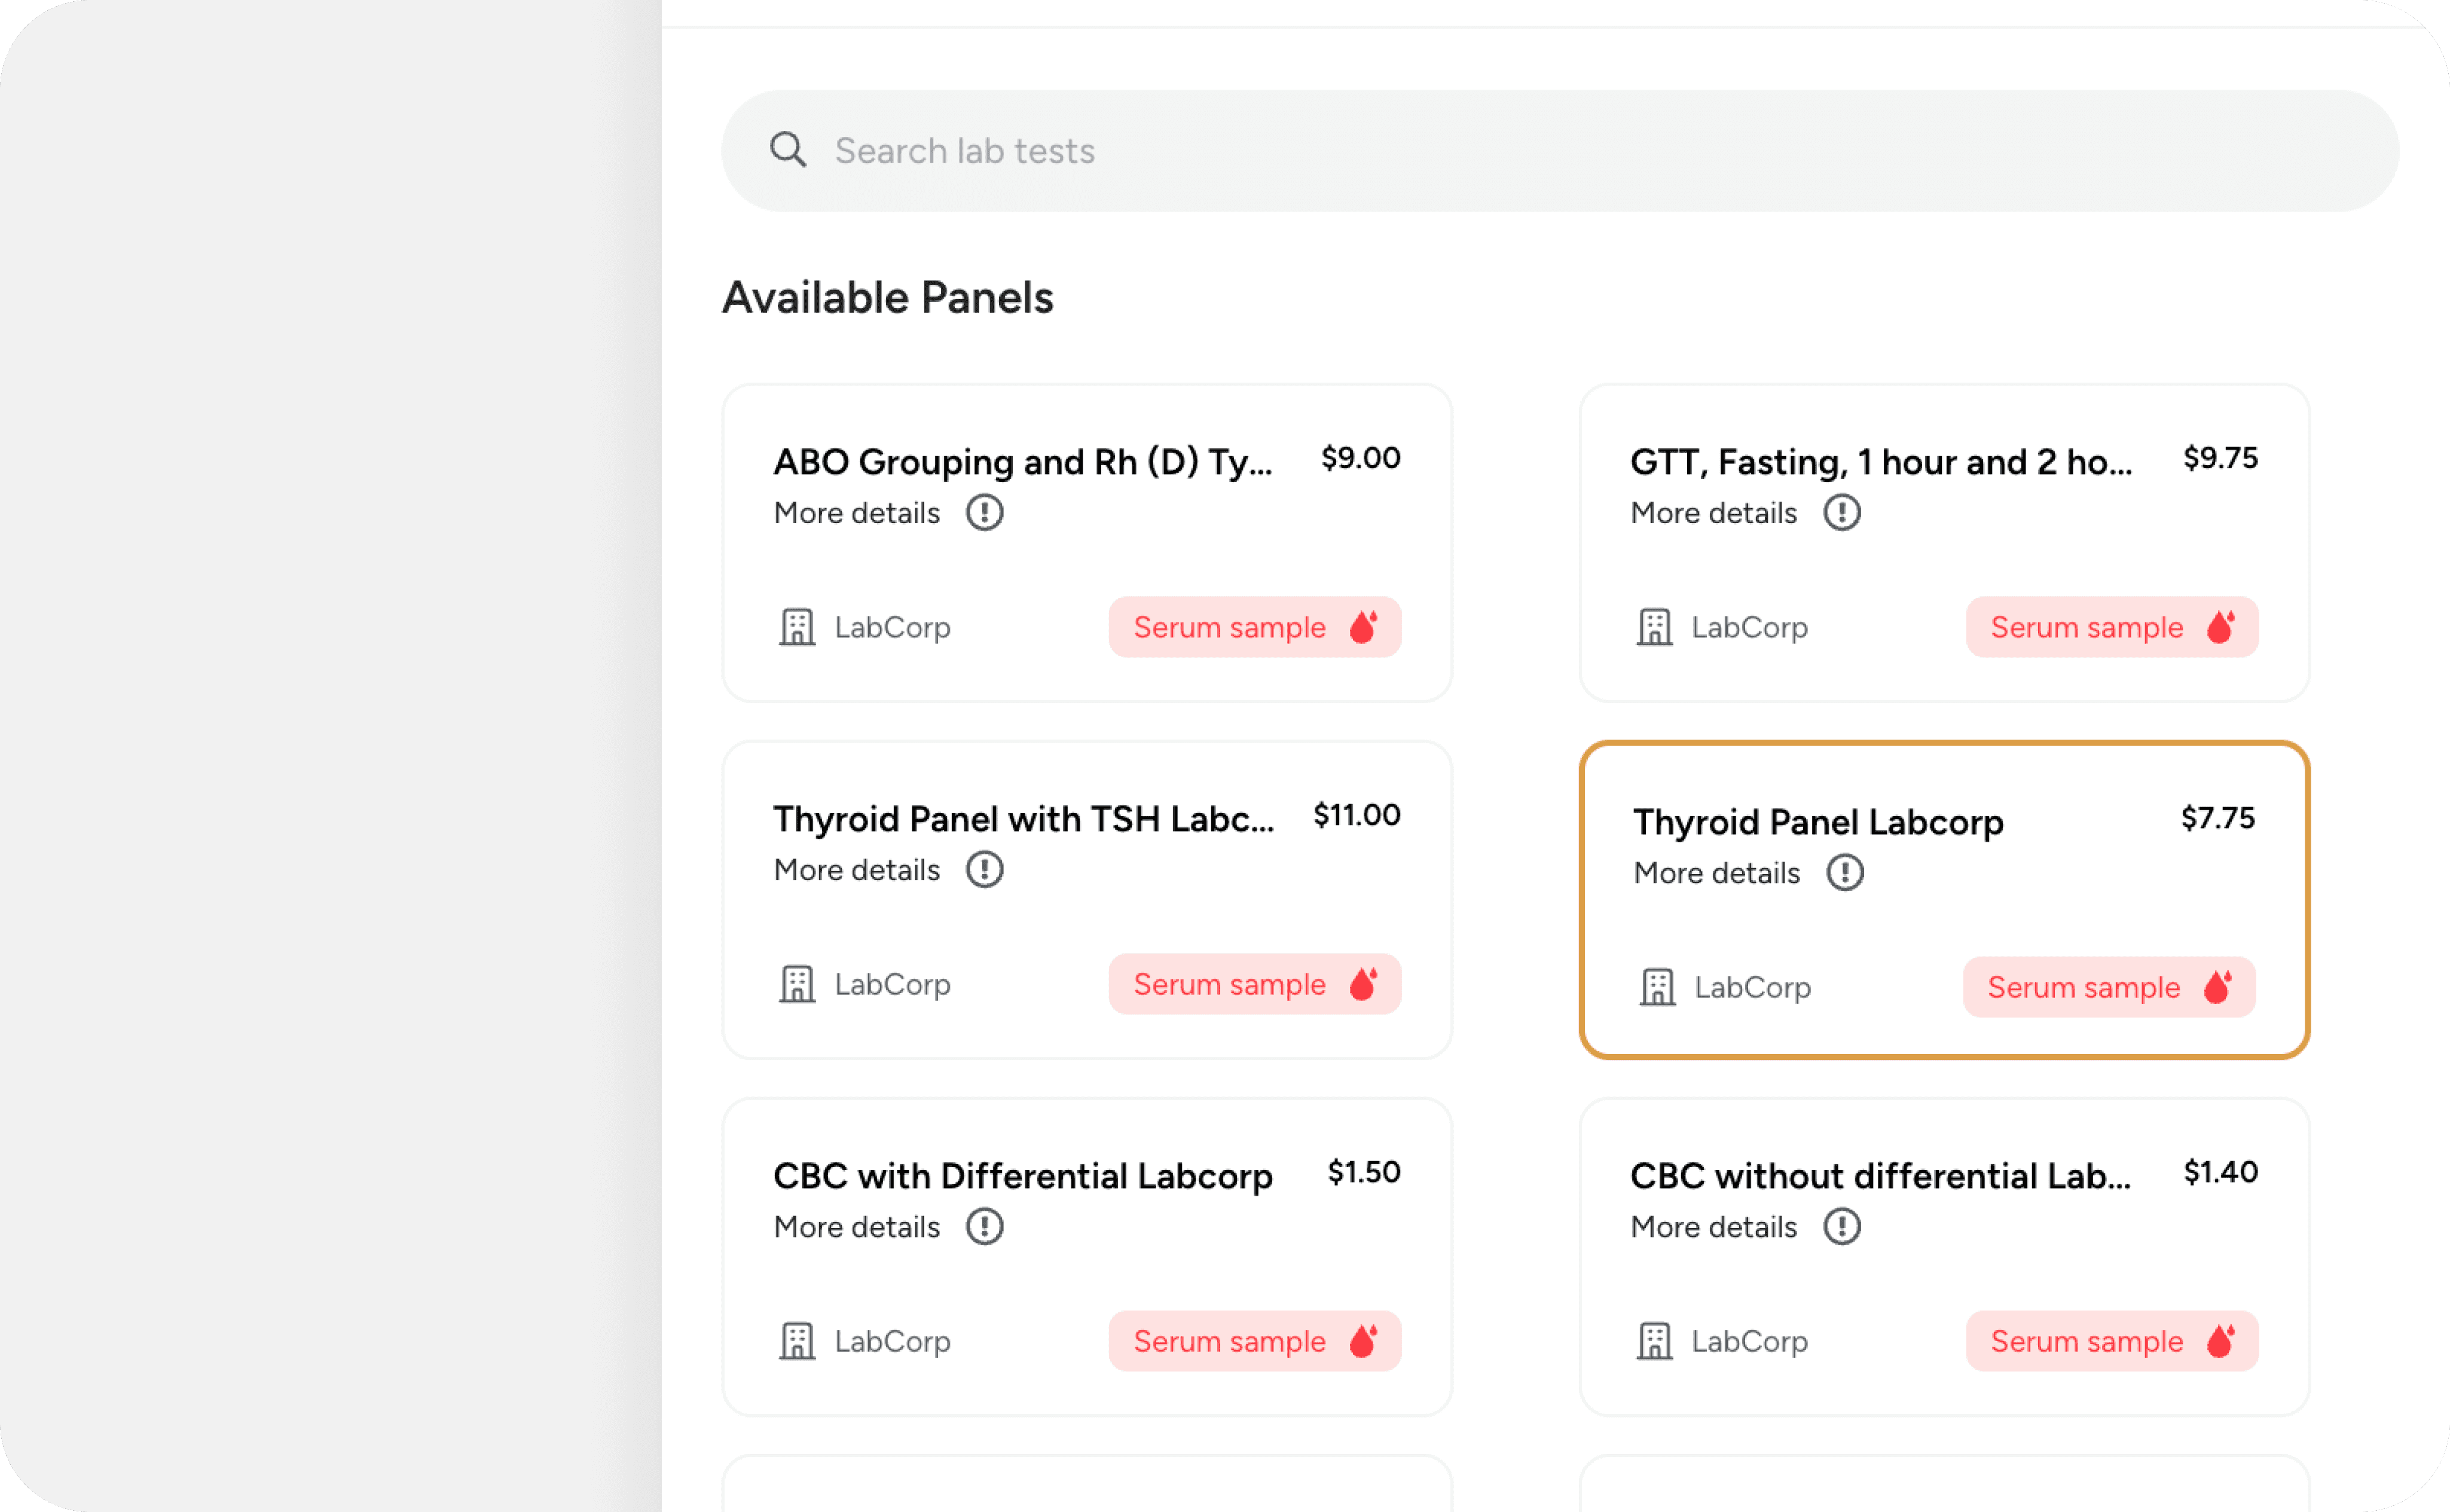
Task: Open info icon for ABO Grouping panel
Action: (984, 513)
